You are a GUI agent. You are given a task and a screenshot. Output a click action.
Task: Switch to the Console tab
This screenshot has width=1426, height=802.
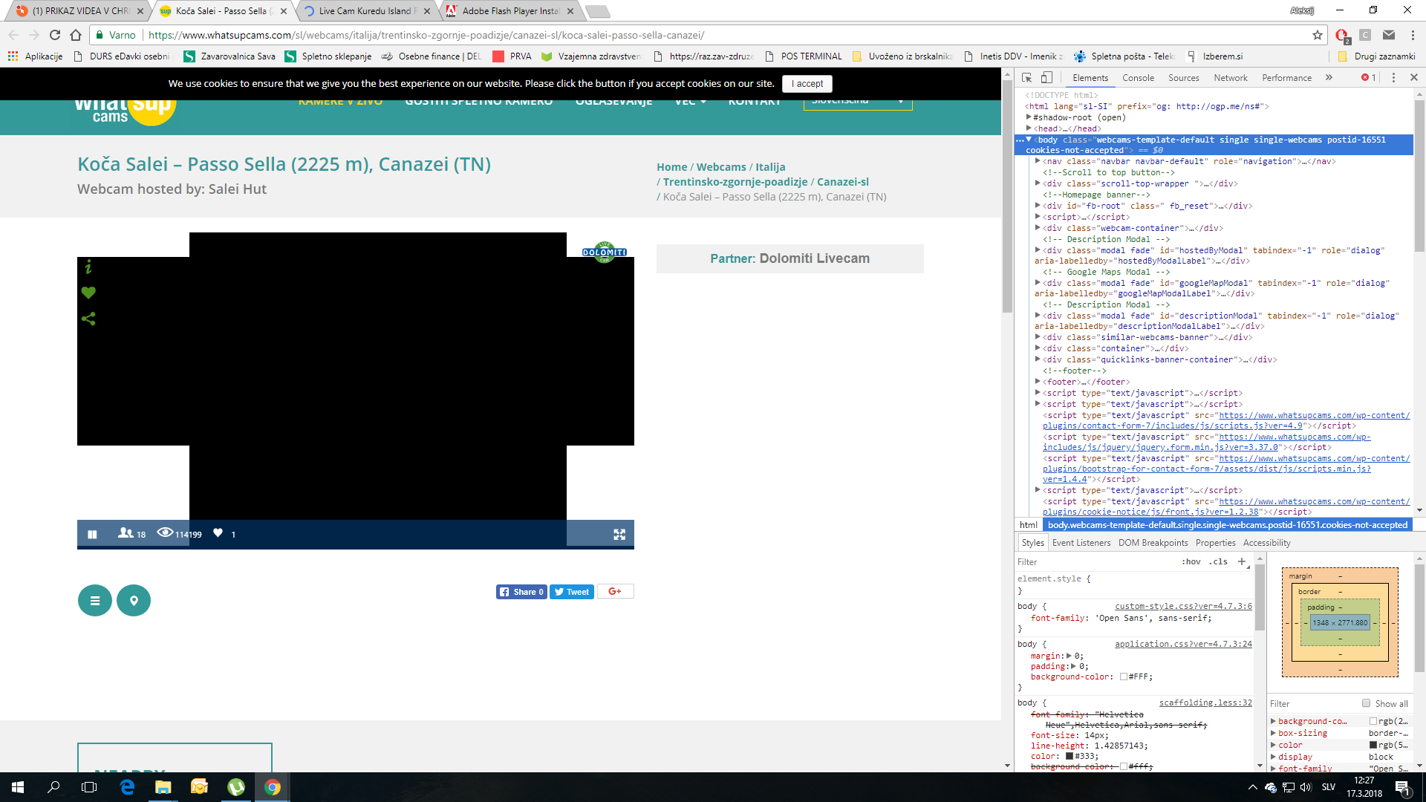[1138, 78]
